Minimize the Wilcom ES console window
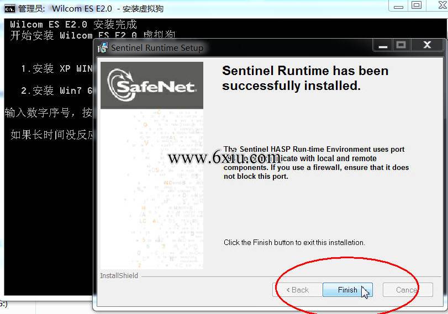The image size is (448, 314). 398,6
